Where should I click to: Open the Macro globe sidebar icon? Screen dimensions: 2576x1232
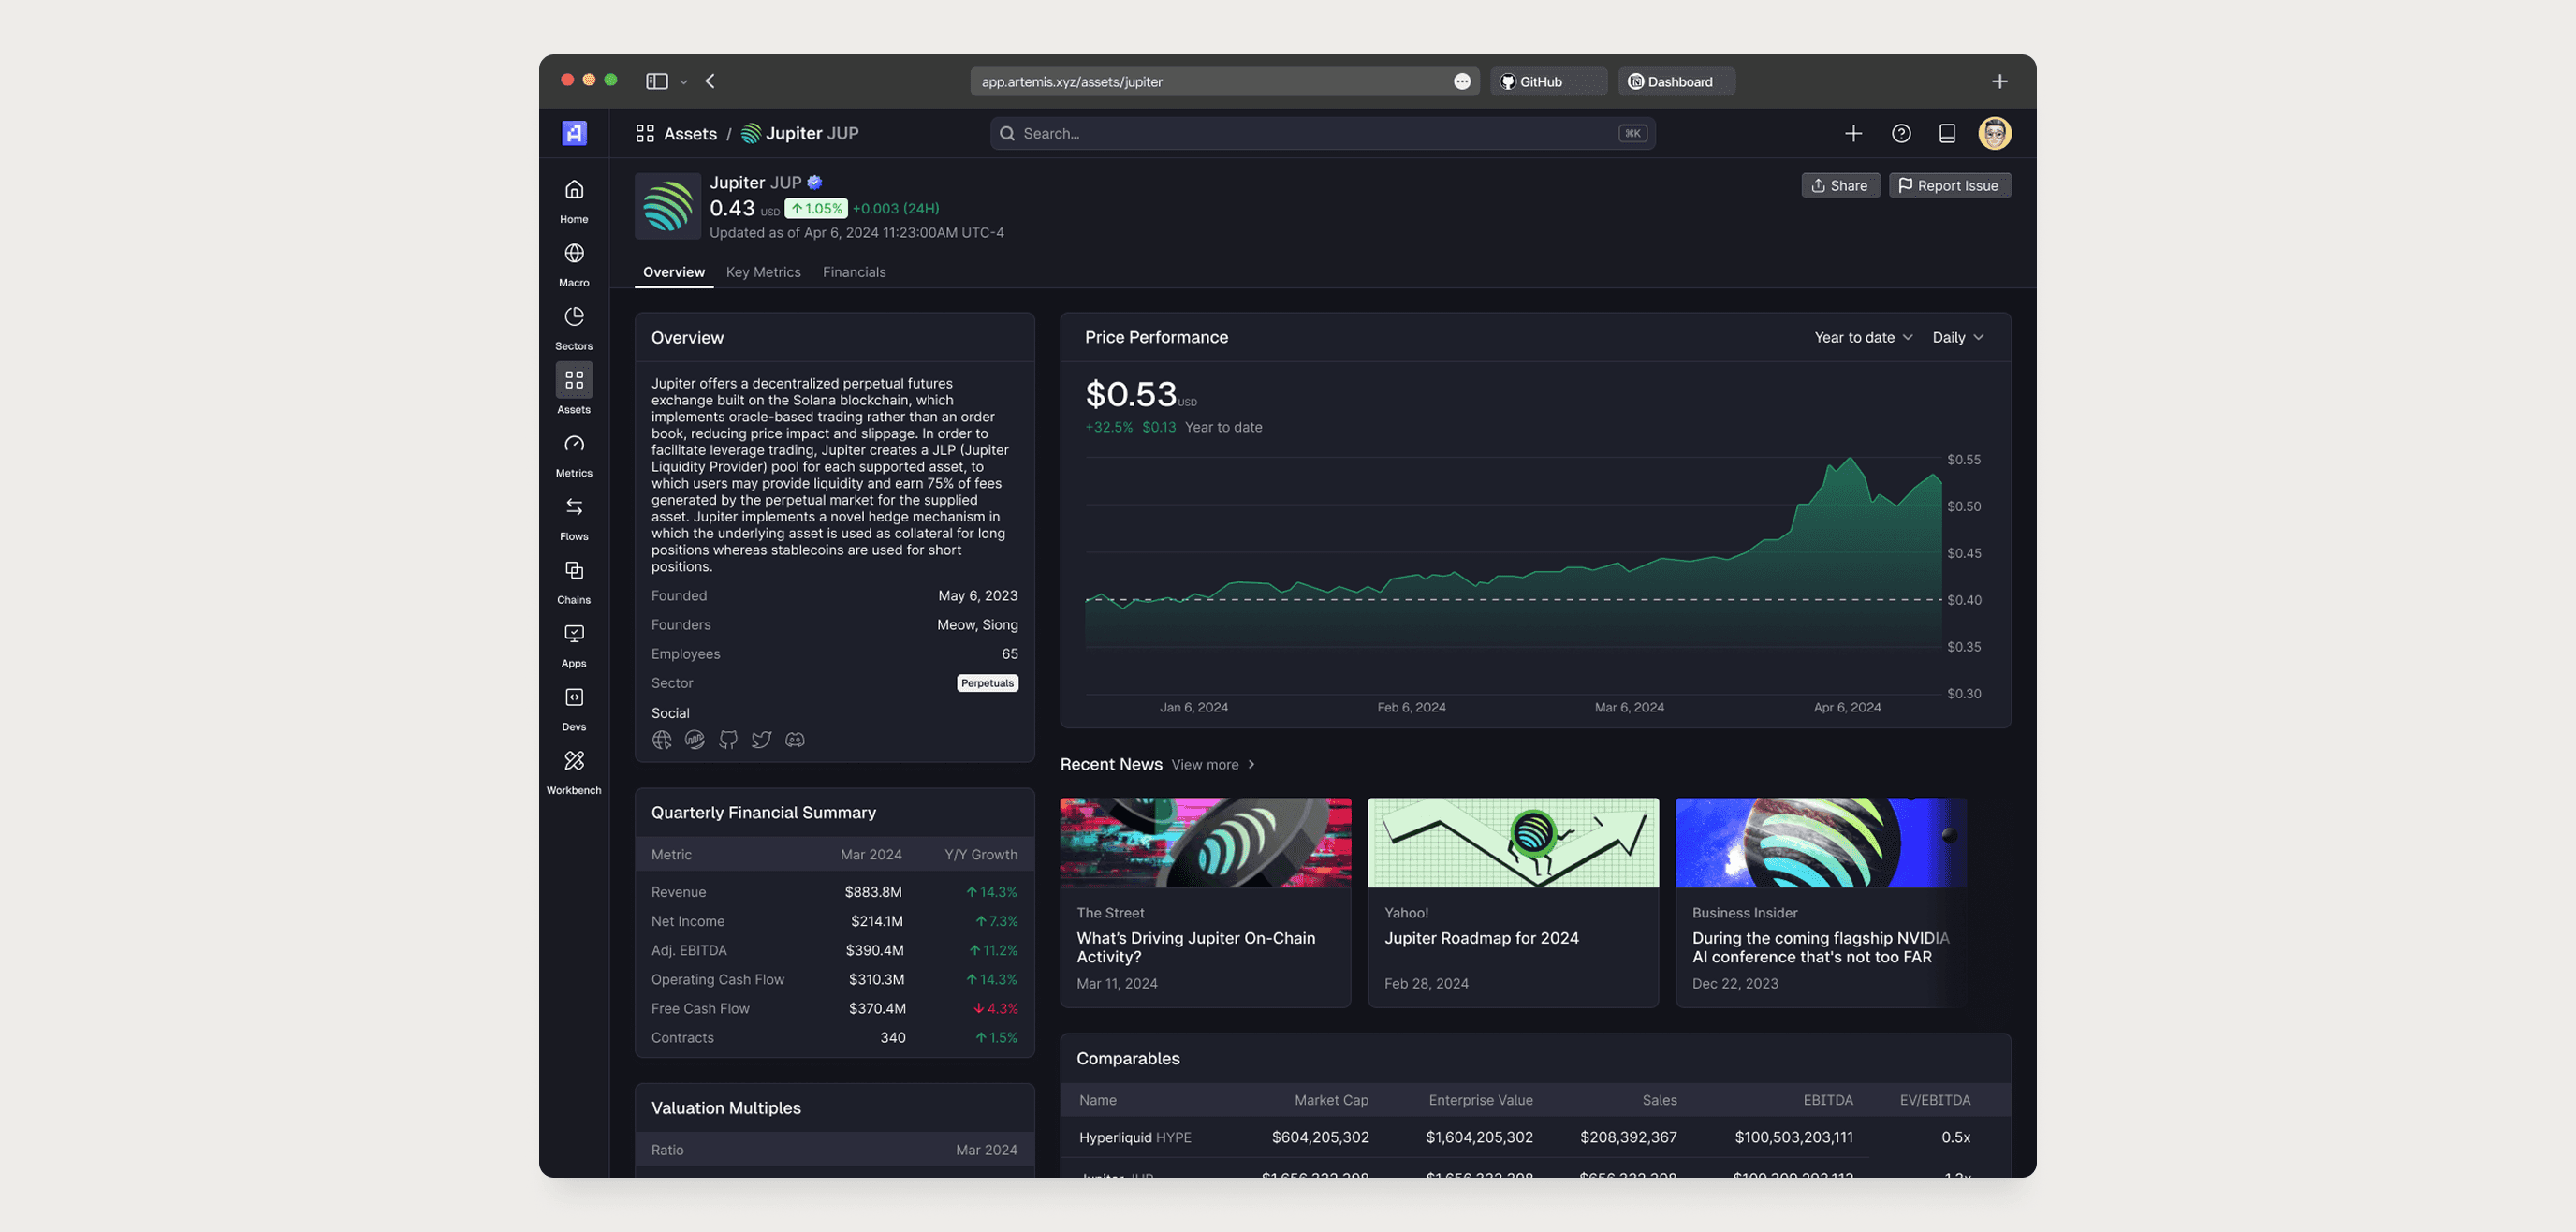click(x=574, y=254)
